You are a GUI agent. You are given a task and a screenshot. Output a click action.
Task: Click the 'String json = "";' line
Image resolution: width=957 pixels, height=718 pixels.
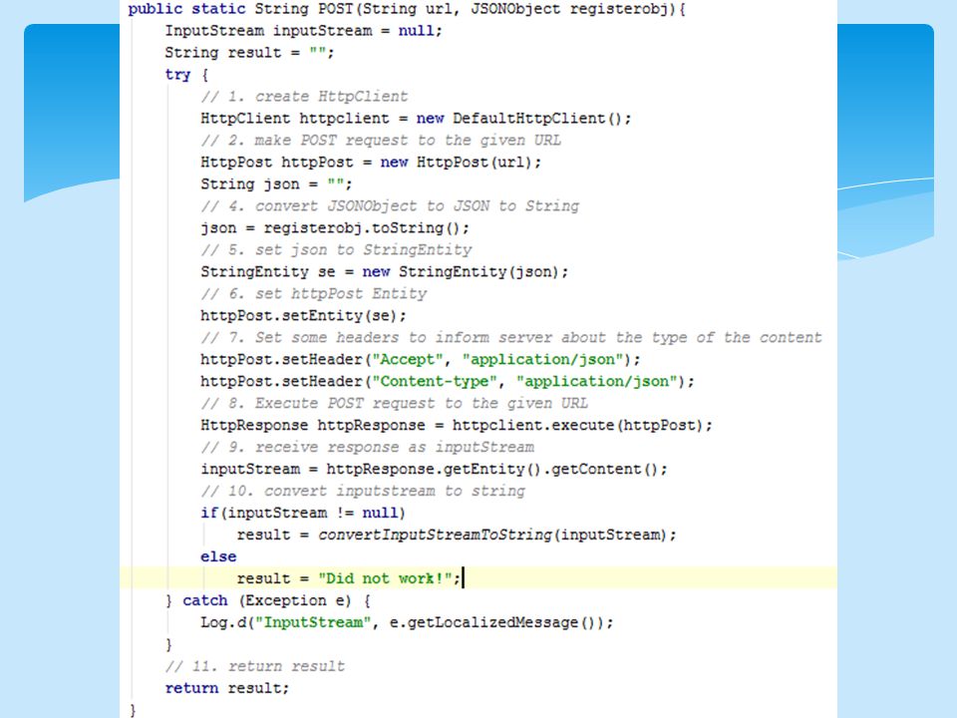tap(276, 184)
